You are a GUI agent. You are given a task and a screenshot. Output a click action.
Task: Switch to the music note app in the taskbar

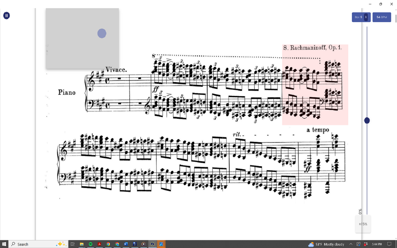pos(152,244)
